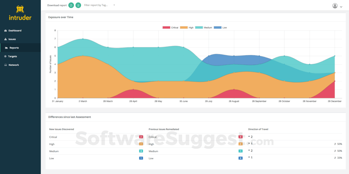The width and height of the screenshot is (349, 174).
Task: Open Dashboard via its gauge icon
Action: click(5, 31)
